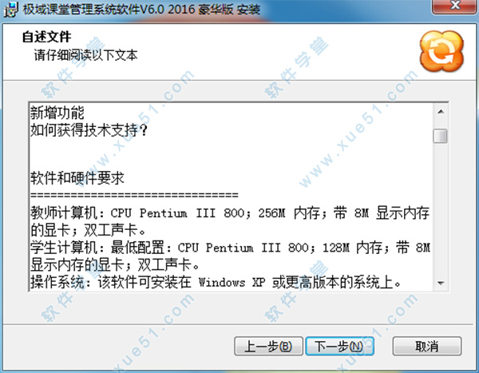Click the readme scrollbar down arrow
This screenshot has height=373, width=479.
[x=441, y=283]
